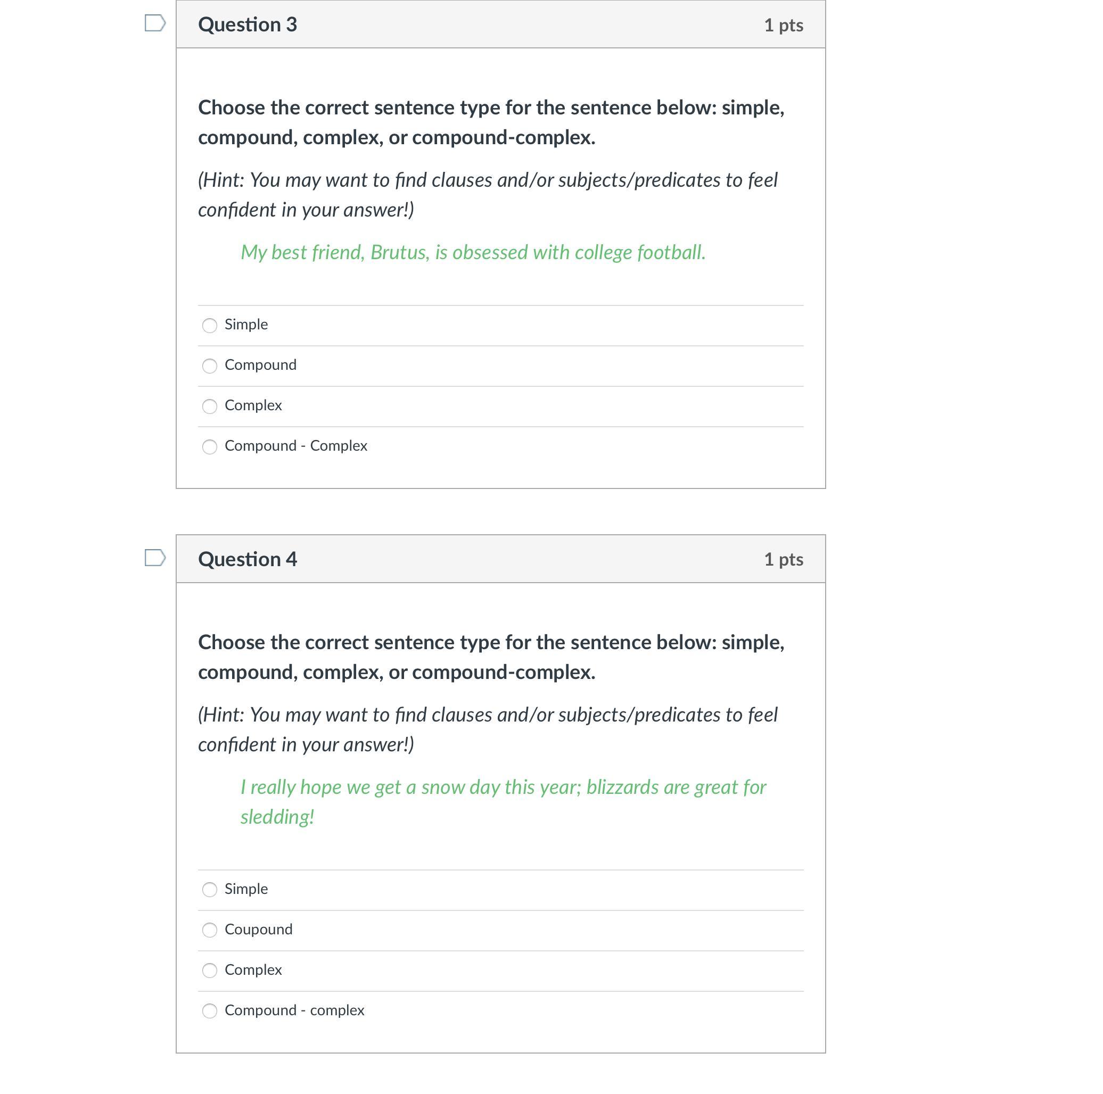Click the Question 3 header title
Screen dimensions: 1103x1094
[x=247, y=24]
